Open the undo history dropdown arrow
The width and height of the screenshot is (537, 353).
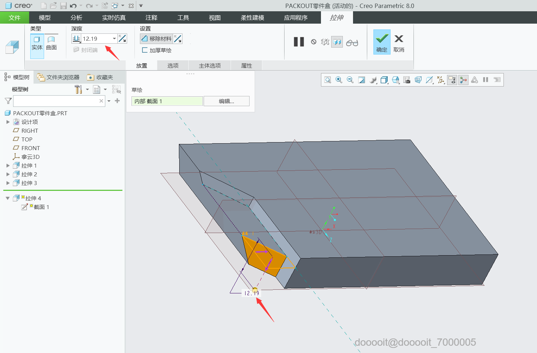pyautogui.click(x=81, y=6)
